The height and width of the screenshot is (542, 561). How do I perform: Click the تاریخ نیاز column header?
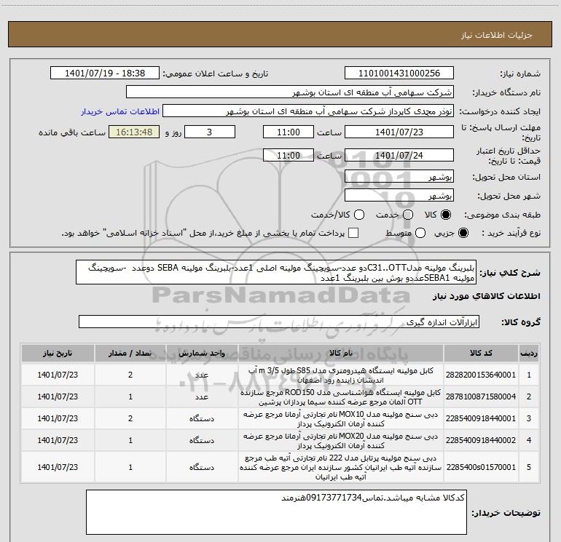click(x=58, y=353)
